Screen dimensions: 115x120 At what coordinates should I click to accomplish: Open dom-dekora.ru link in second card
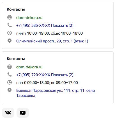29,67
